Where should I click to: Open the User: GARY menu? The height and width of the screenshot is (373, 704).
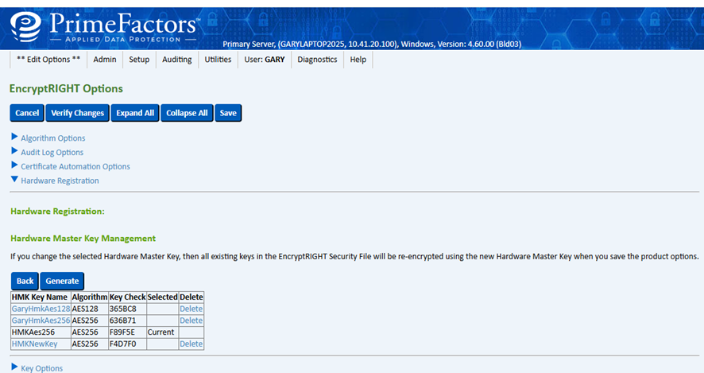click(x=265, y=60)
